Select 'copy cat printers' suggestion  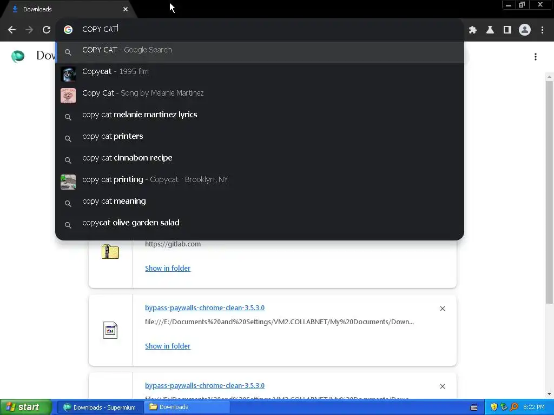point(260,139)
